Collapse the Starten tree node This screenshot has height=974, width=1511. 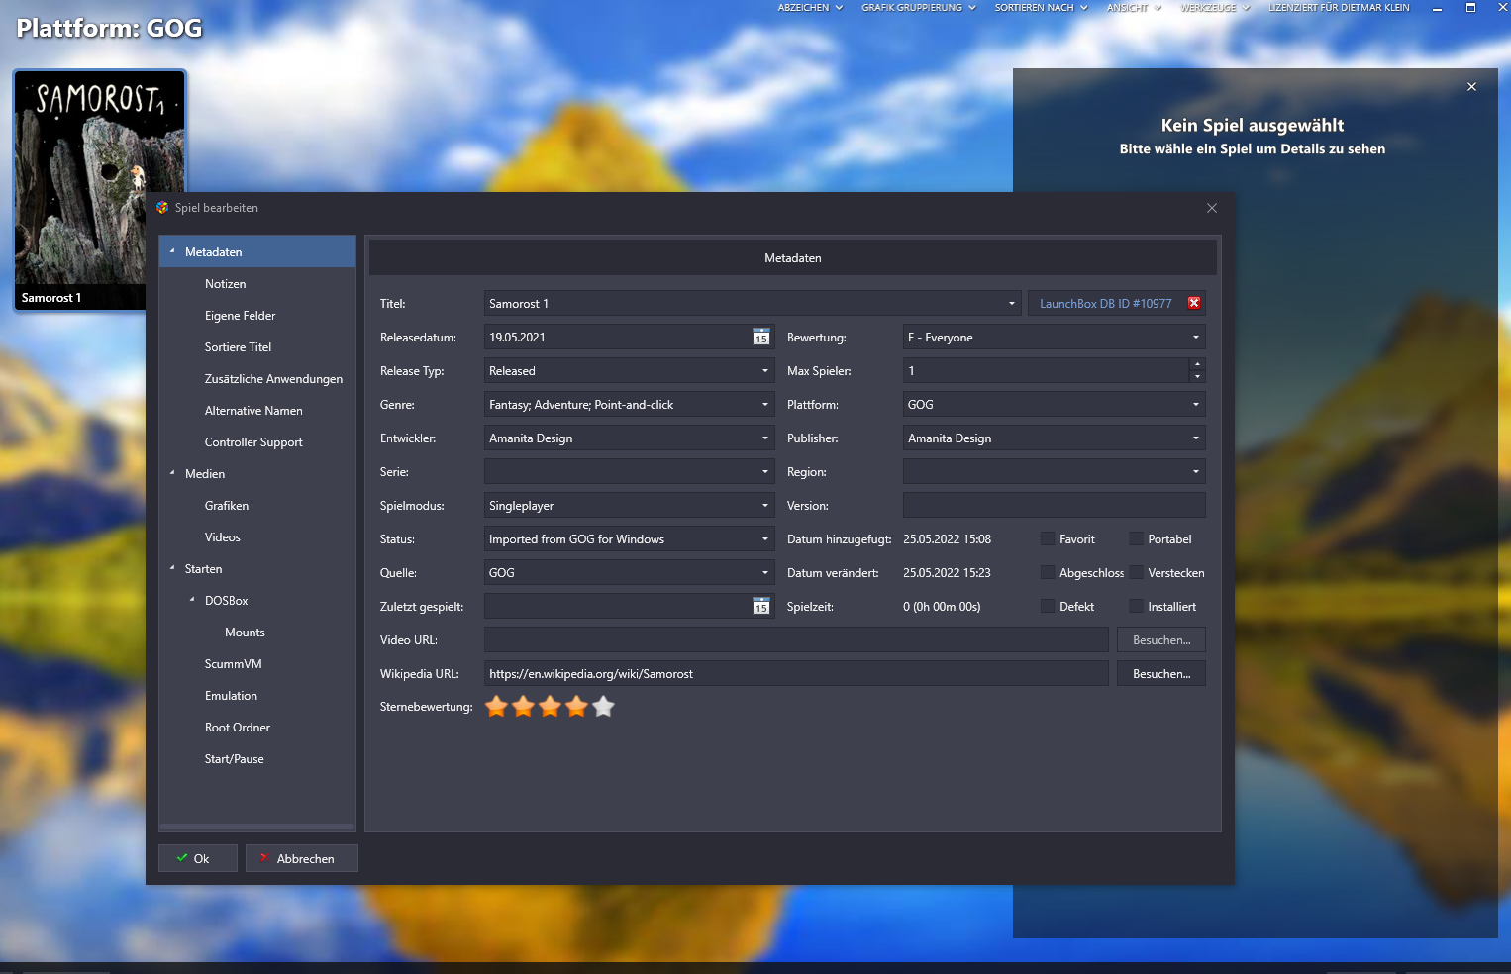(x=172, y=568)
